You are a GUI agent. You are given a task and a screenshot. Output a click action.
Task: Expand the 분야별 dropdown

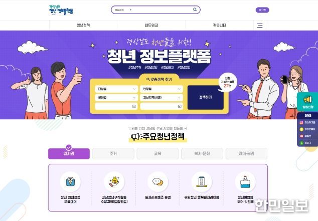(x=116, y=98)
